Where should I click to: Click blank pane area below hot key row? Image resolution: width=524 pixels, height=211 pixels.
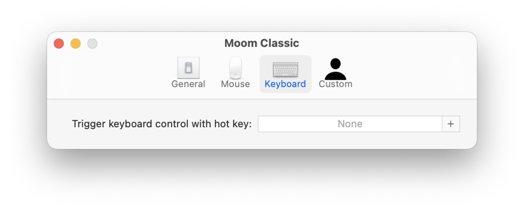(262, 140)
